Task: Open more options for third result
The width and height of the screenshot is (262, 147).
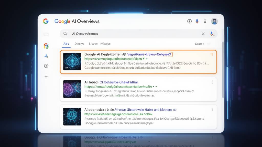Action: click(212, 109)
